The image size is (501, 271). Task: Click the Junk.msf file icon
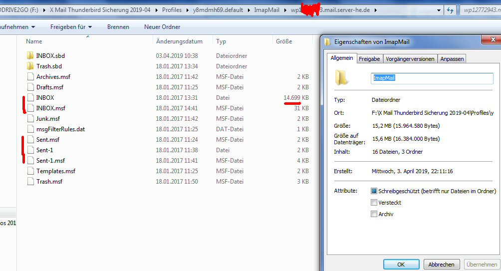click(30, 119)
